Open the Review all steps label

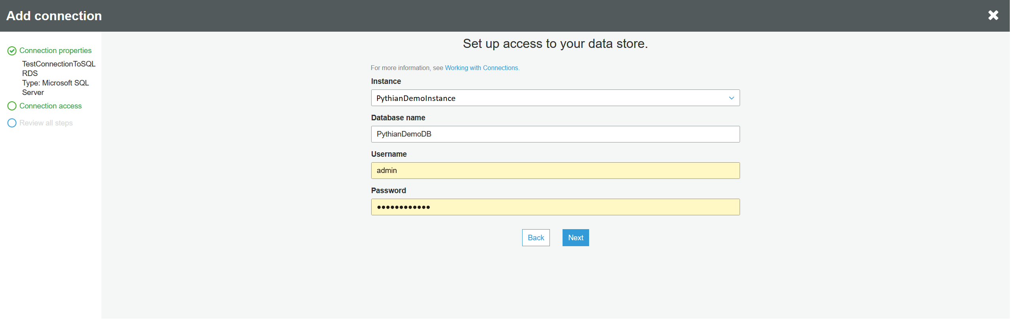coord(46,123)
